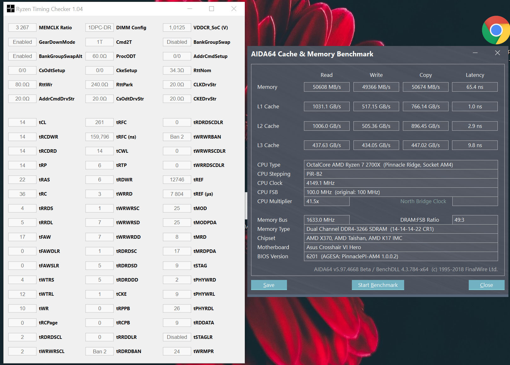Click the empty North Bridge Clock field
Viewport: 510px width, 365px height.
(x=475, y=201)
